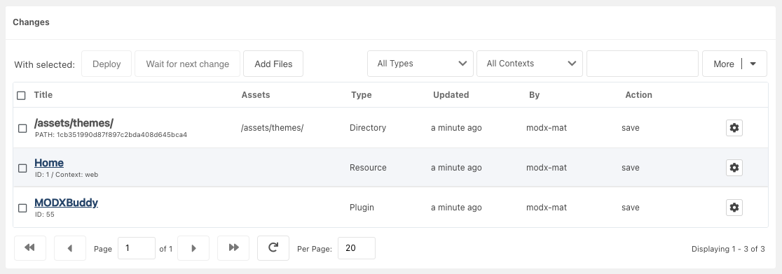Click the Per Page field
Image resolution: width=782 pixels, height=274 pixels.
pyautogui.click(x=357, y=248)
